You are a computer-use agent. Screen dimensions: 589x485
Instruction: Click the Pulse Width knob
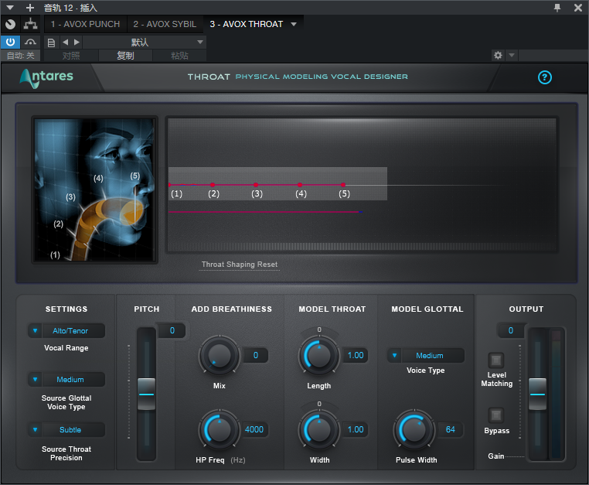414,429
